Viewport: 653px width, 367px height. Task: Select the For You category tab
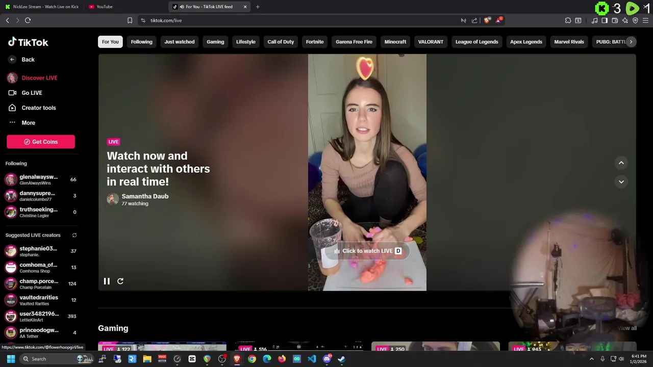click(110, 42)
